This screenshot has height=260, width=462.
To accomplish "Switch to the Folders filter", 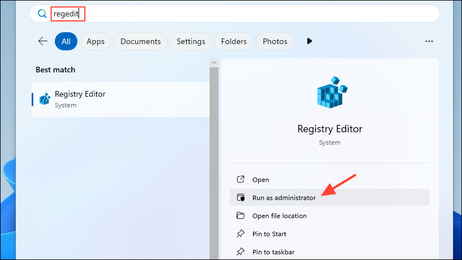I will point(234,41).
